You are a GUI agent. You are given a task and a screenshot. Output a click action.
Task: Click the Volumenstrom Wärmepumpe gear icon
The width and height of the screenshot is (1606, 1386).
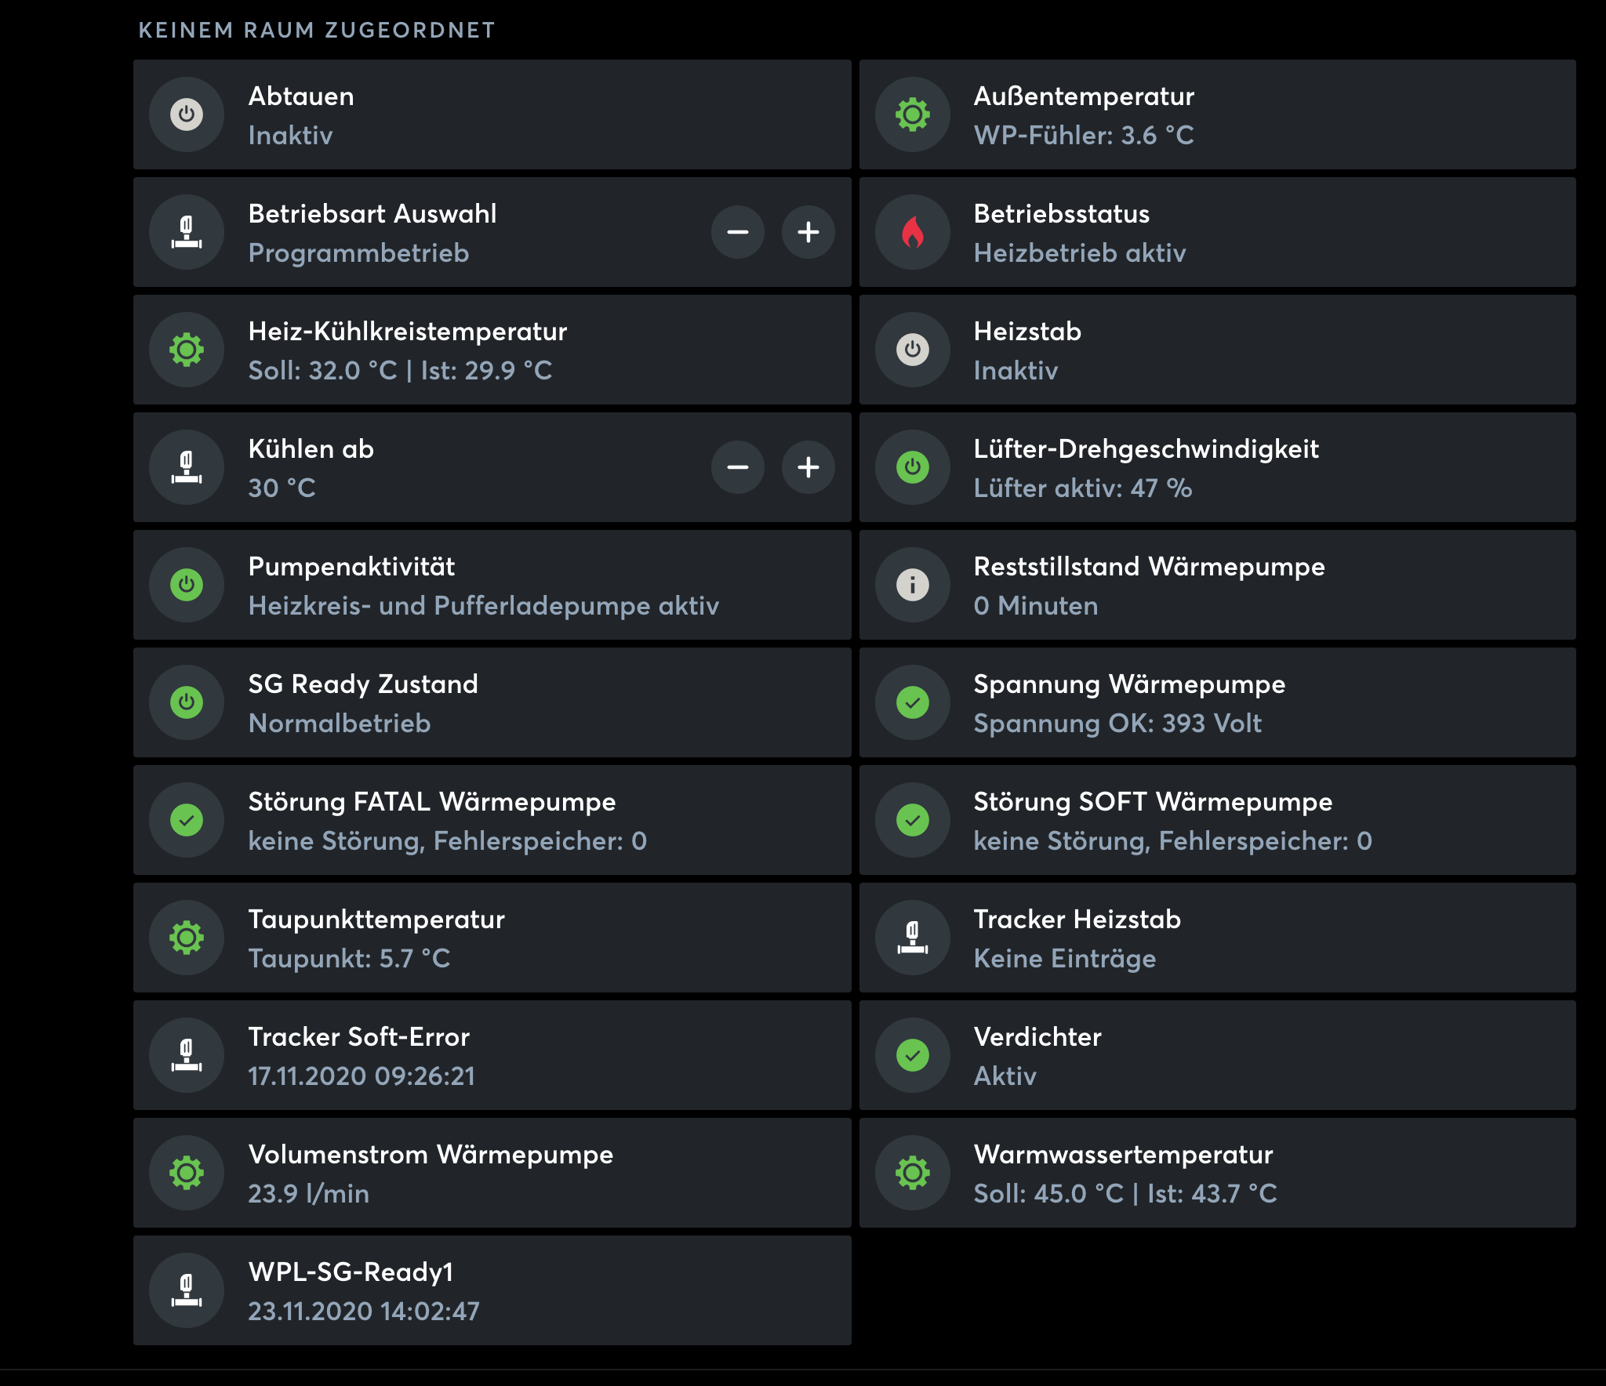187,1173
